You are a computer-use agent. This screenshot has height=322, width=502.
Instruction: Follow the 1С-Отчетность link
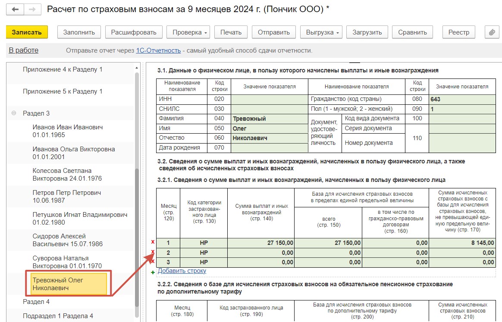pyautogui.click(x=158, y=50)
